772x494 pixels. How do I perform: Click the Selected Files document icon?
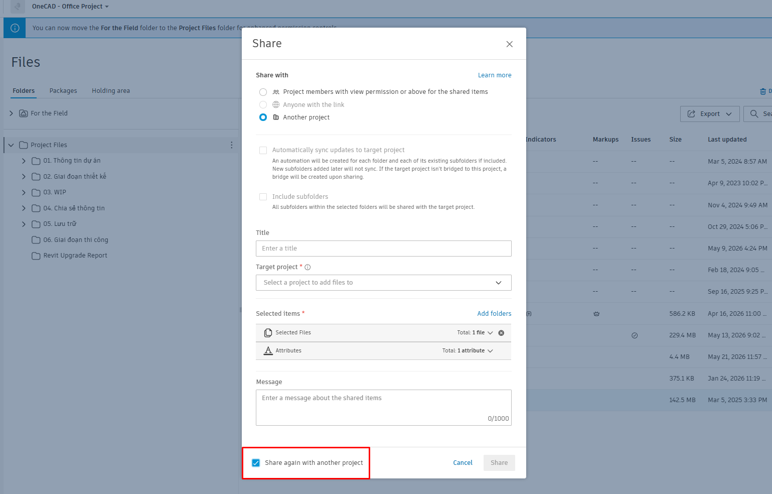coord(268,333)
